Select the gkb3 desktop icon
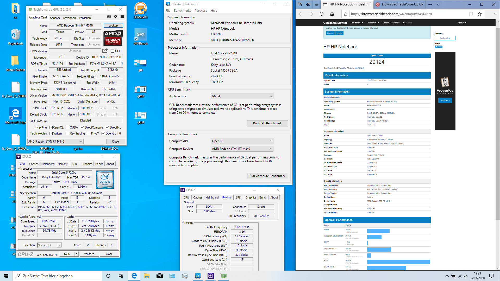The height and width of the screenshot is (281, 500). point(140,91)
